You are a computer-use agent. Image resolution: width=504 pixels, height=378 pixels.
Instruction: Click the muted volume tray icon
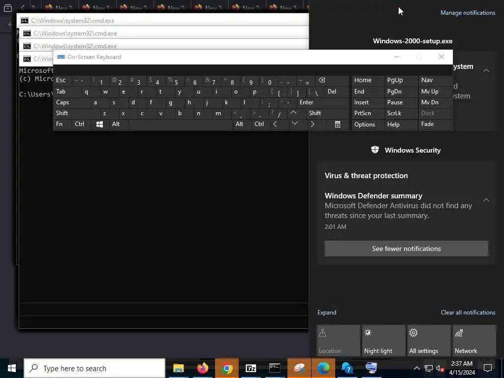(x=440, y=368)
